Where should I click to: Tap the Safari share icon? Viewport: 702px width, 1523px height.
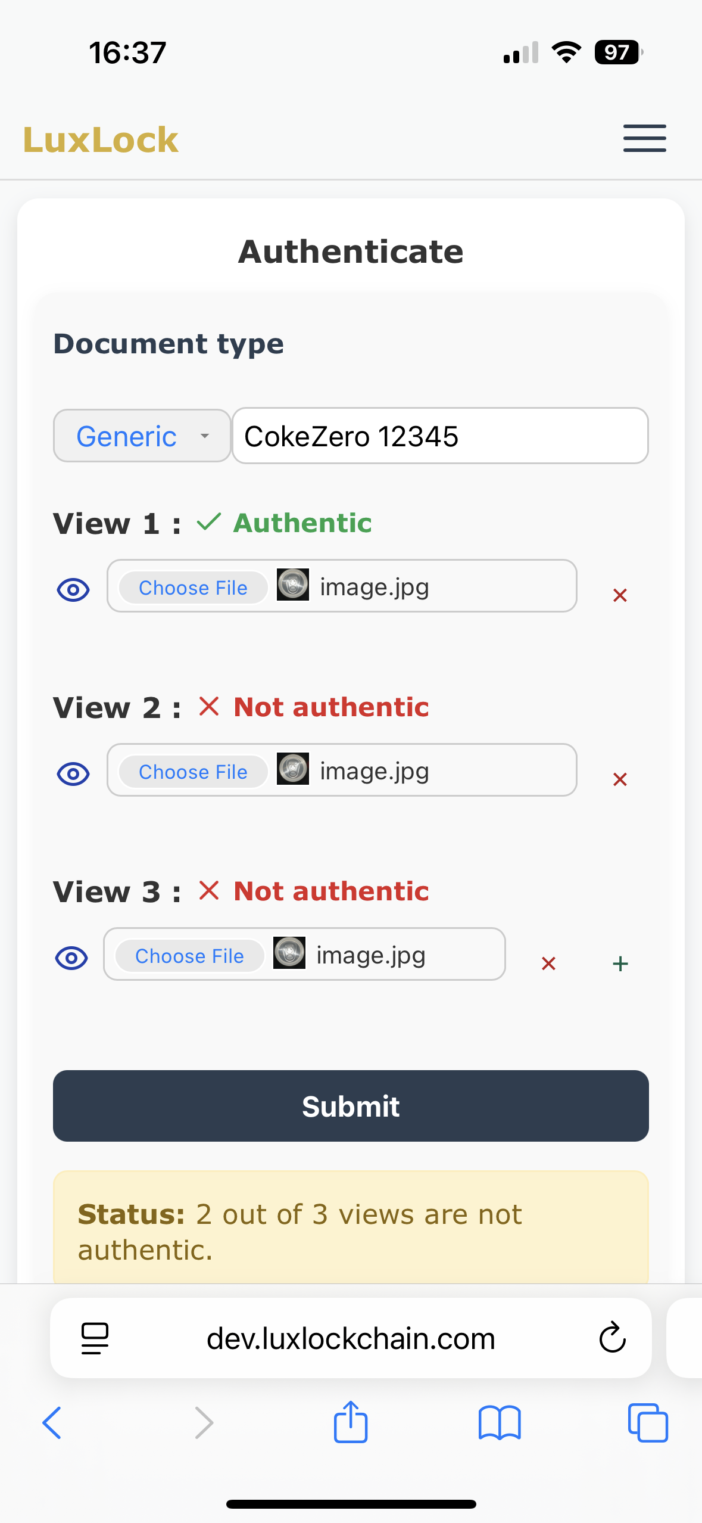[351, 1423]
